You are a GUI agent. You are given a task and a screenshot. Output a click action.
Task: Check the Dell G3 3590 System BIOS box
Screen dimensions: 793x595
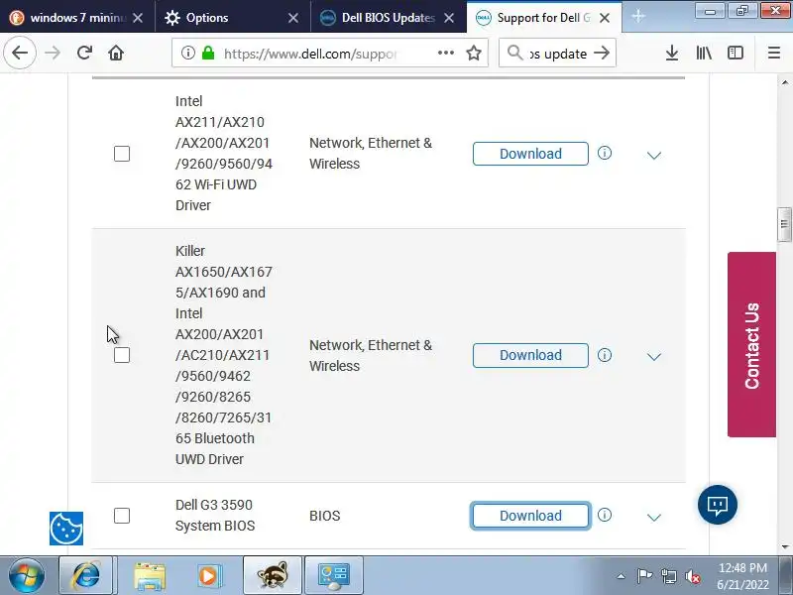point(122,516)
